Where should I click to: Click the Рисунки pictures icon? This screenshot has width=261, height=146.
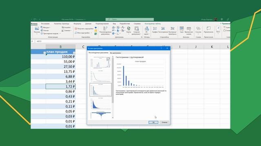pos(37,28)
